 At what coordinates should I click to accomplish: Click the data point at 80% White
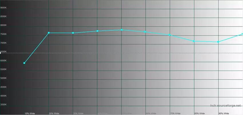(194, 41)
